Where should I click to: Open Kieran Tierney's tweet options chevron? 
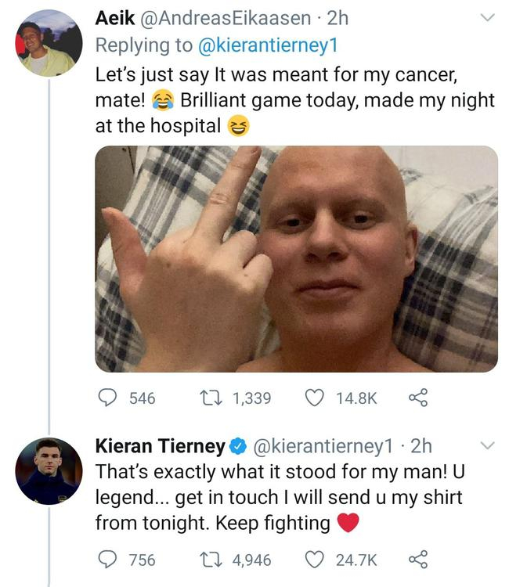coord(487,446)
